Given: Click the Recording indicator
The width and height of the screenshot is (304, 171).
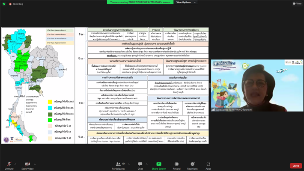Looking at the screenshot, I should click(x=16, y=3).
